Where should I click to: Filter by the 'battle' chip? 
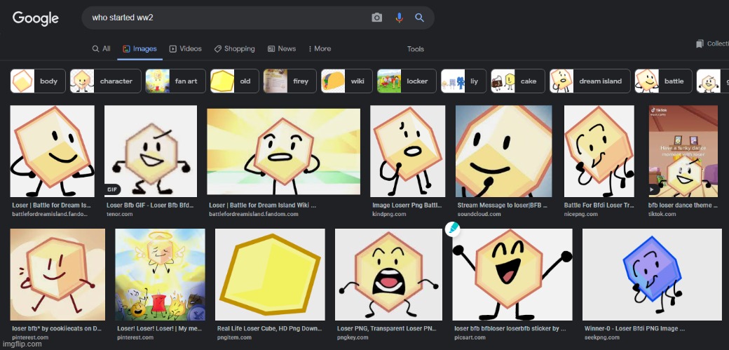pyautogui.click(x=663, y=81)
